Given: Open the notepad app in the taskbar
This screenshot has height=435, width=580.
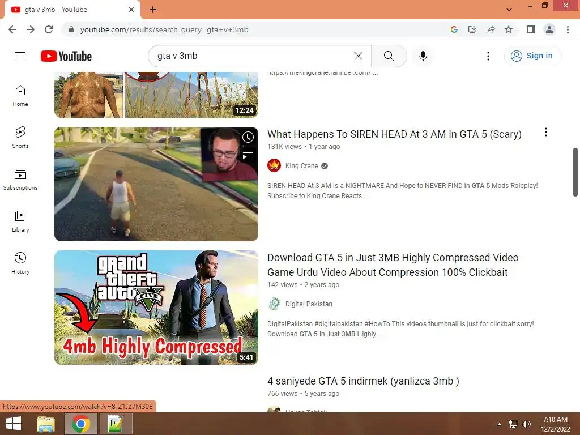Looking at the screenshot, I should point(116,424).
